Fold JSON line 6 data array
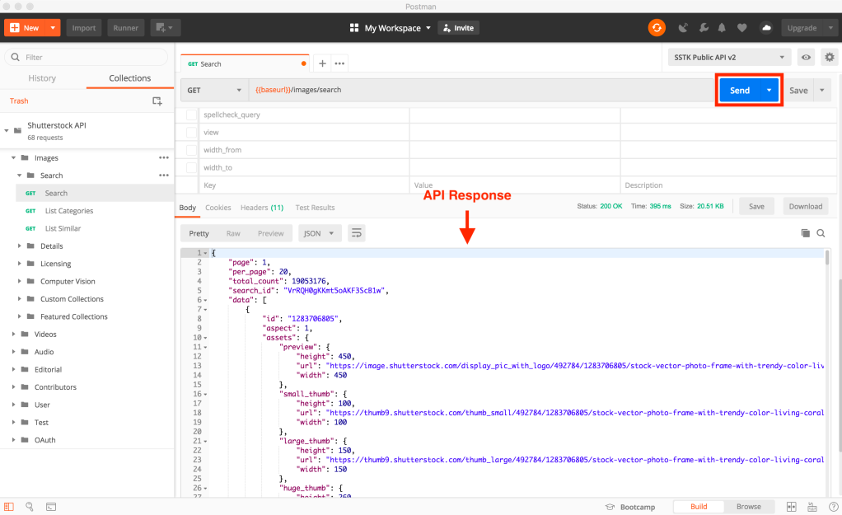 click(206, 300)
